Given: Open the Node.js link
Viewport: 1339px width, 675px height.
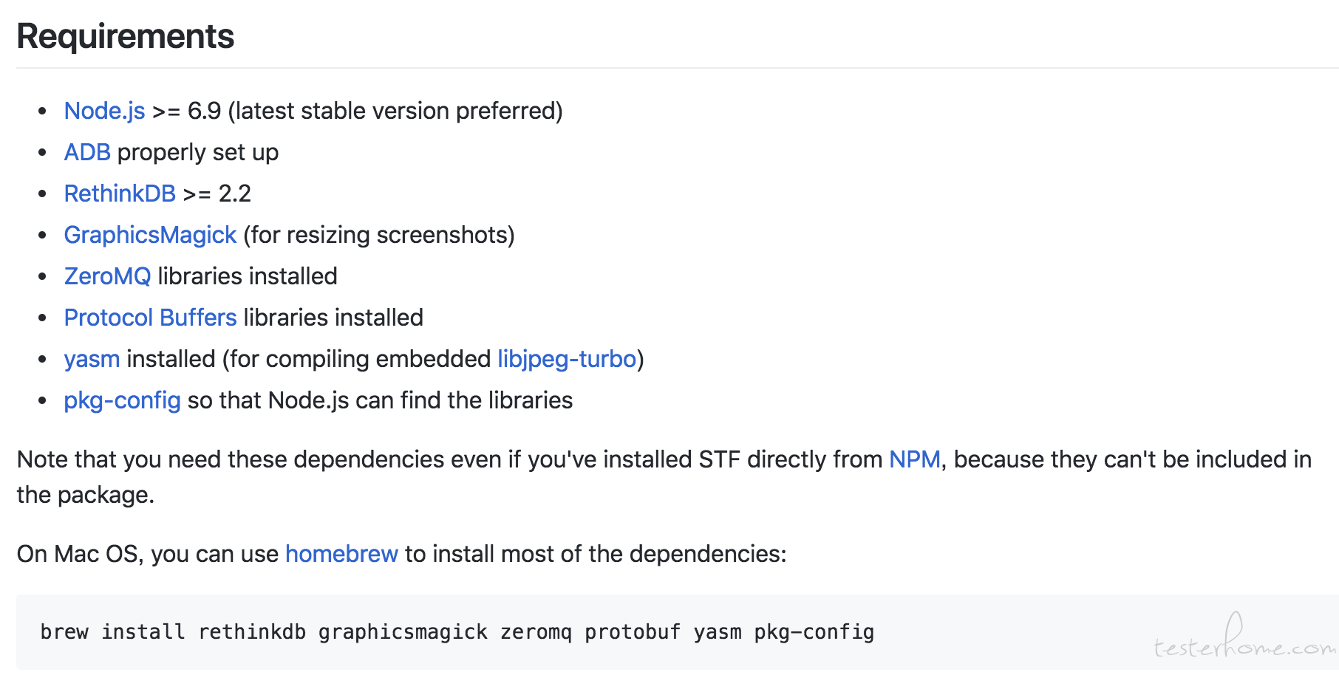Looking at the screenshot, I should point(105,111).
